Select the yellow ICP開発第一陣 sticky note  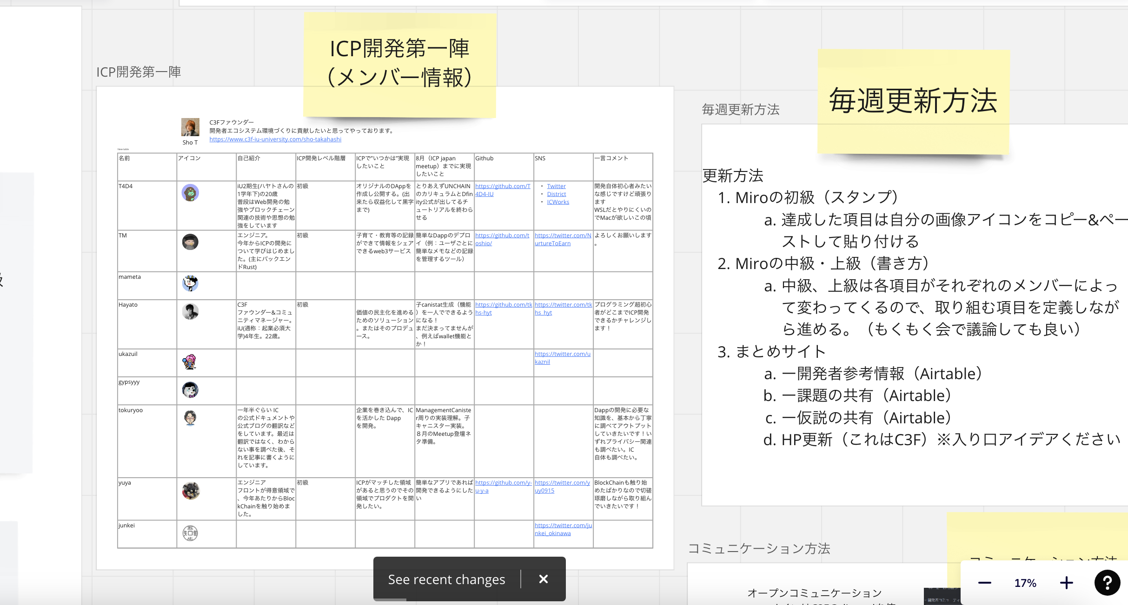(400, 65)
